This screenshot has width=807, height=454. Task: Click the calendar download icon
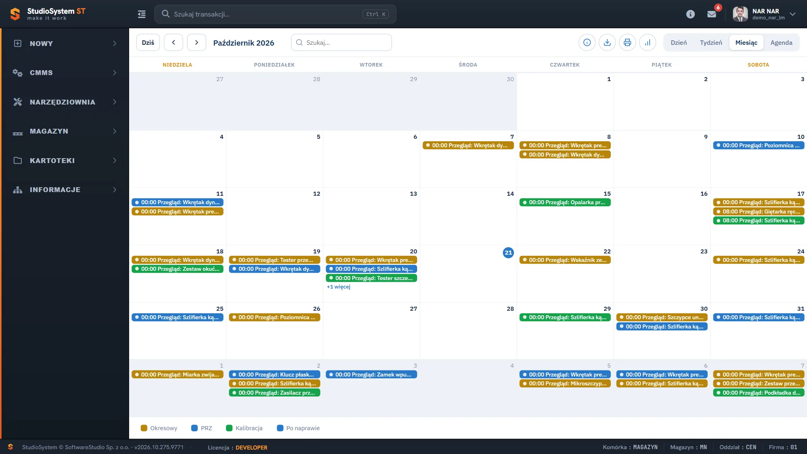click(x=607, y=42)
